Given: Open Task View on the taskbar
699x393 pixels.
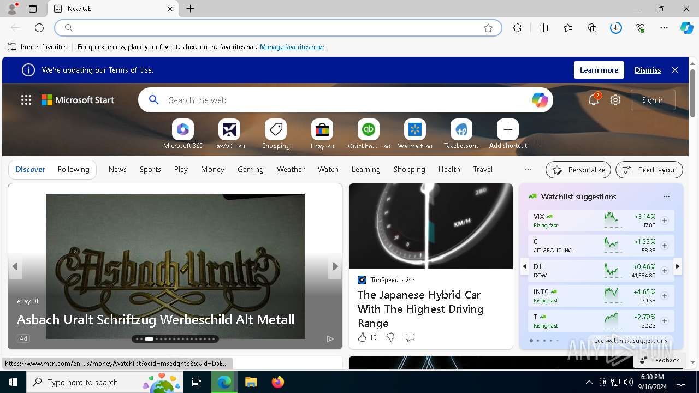Looking at the screenshot, I should [x=197, y=382].
